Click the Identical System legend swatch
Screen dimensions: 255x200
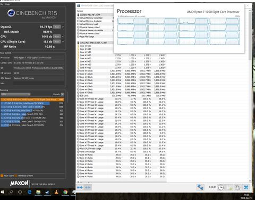click(x=16, y=176)
